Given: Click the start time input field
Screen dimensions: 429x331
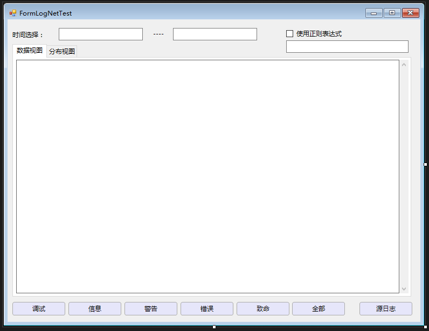Looking at the screenshot, I should click(x=101, y=34).
